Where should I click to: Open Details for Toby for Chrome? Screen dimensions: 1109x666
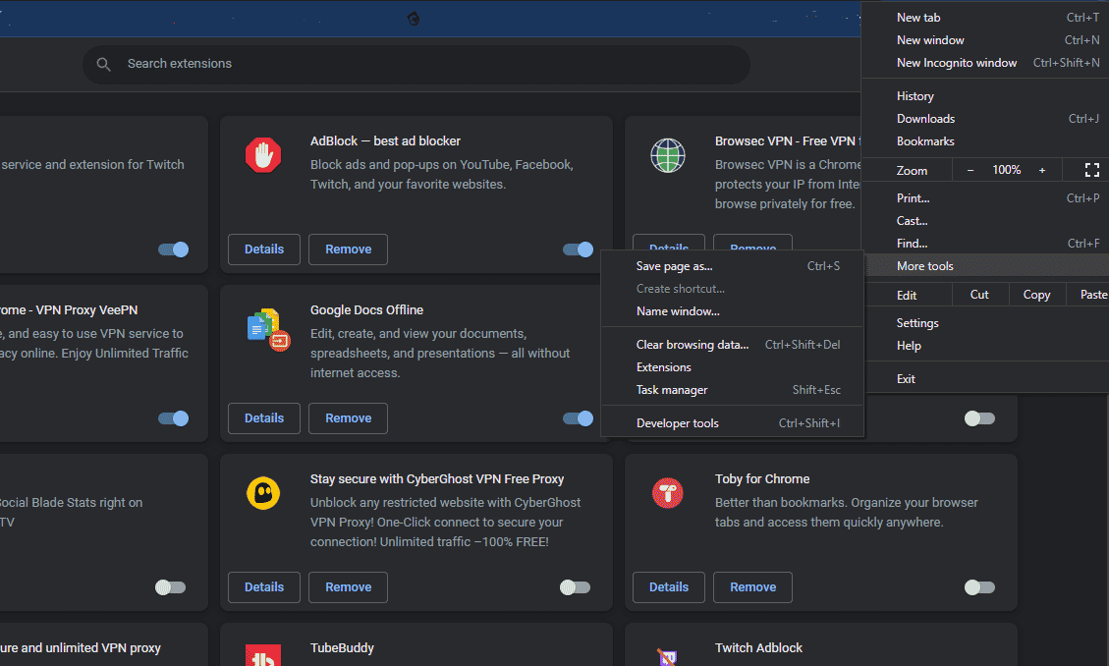click(668, 586)
